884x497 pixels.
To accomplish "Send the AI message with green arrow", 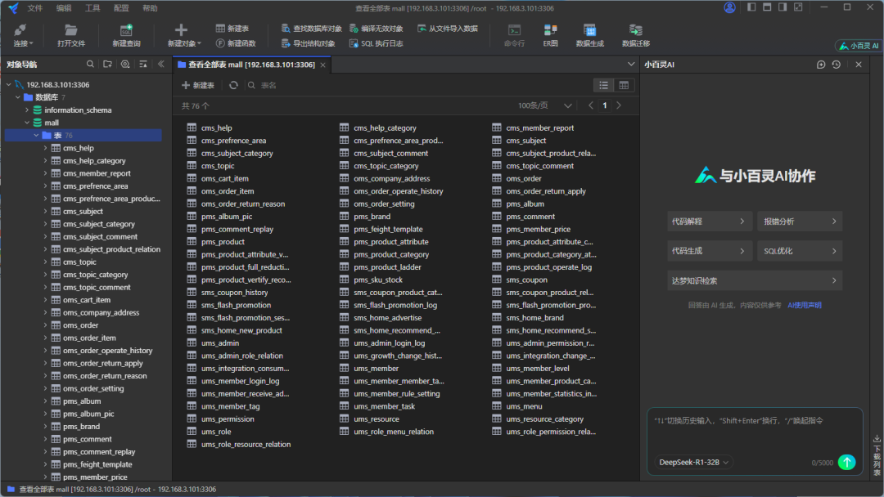I will coord(847,463).
